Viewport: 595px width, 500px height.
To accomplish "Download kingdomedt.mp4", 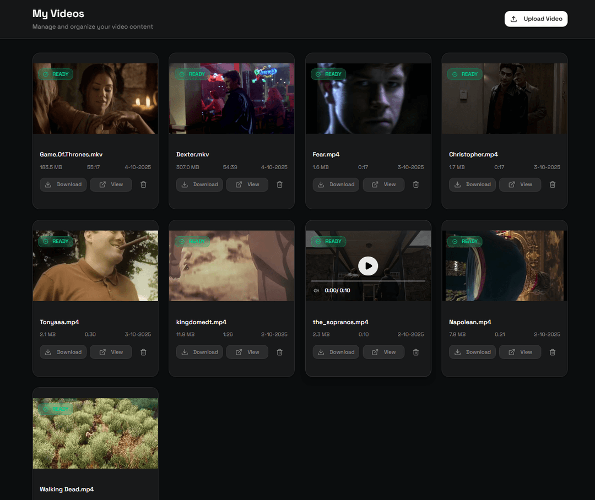I will click(199, 352).
